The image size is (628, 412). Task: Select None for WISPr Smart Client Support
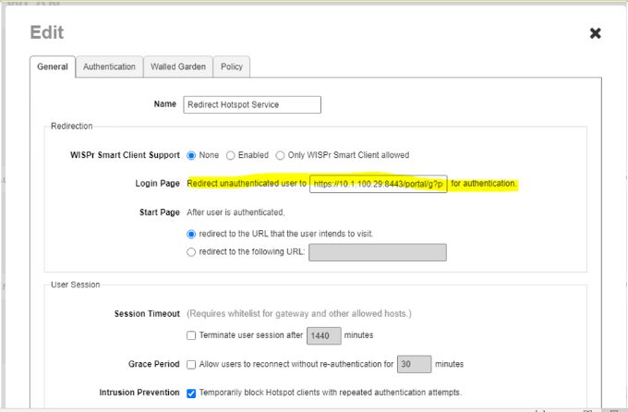pyautogui.click(x=192, y=155)
